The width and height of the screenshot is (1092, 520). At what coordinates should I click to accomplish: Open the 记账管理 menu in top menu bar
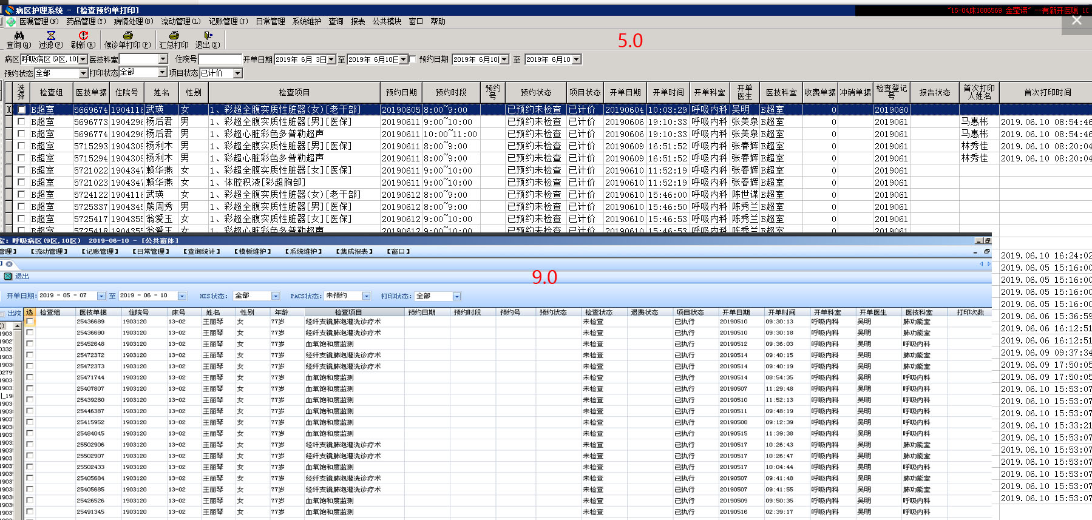228,21
